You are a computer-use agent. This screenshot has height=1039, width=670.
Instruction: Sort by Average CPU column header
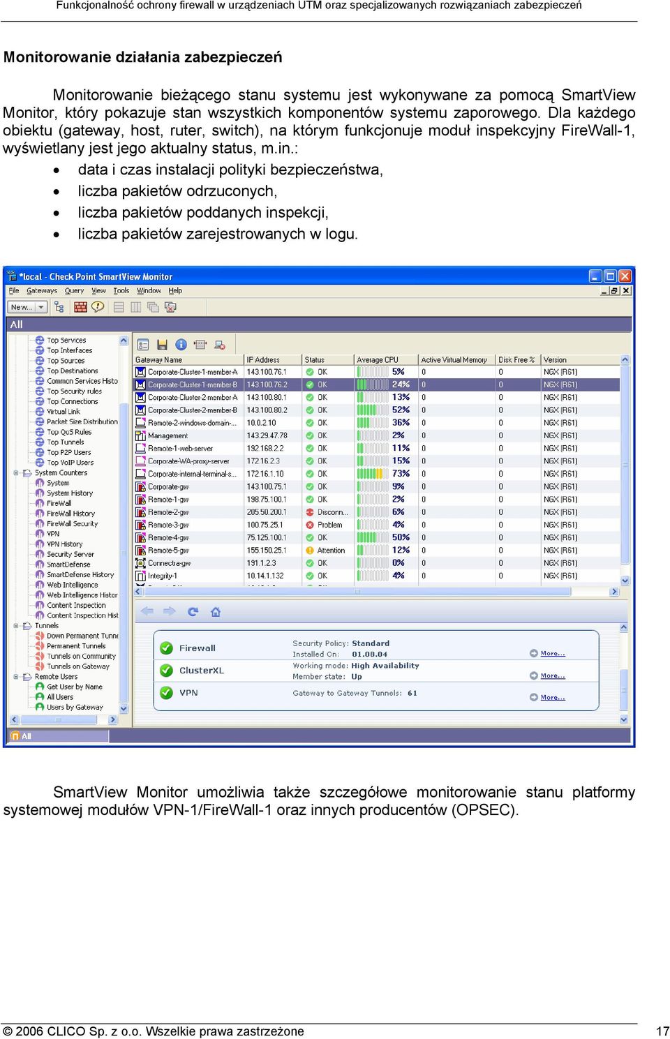click(385, 360)
